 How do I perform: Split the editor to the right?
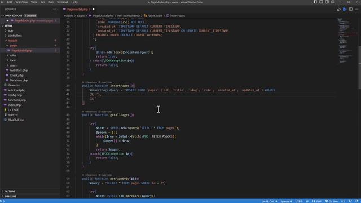351,9
